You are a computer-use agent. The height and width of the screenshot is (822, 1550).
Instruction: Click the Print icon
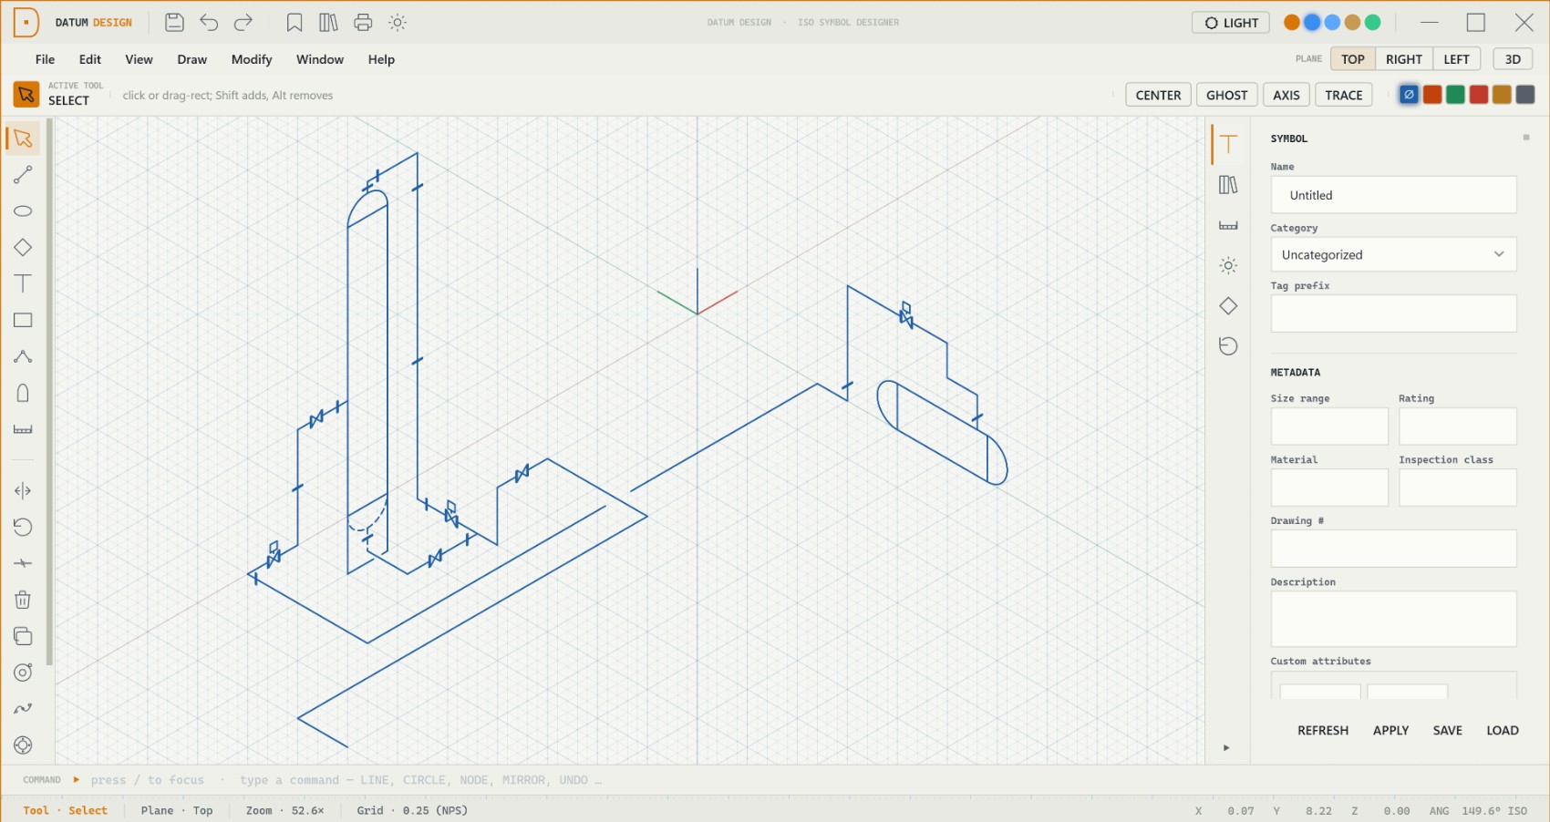pos(363,23)
